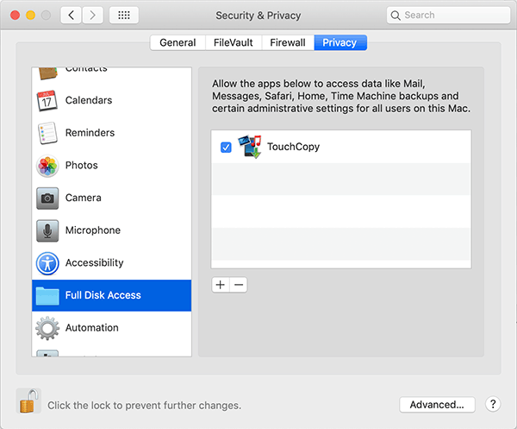
Task: Select Calendars label in the list
Action: coord(89,100)
